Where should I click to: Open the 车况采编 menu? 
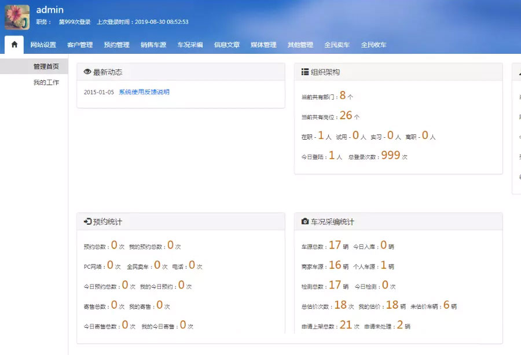[x=190, y=45]
